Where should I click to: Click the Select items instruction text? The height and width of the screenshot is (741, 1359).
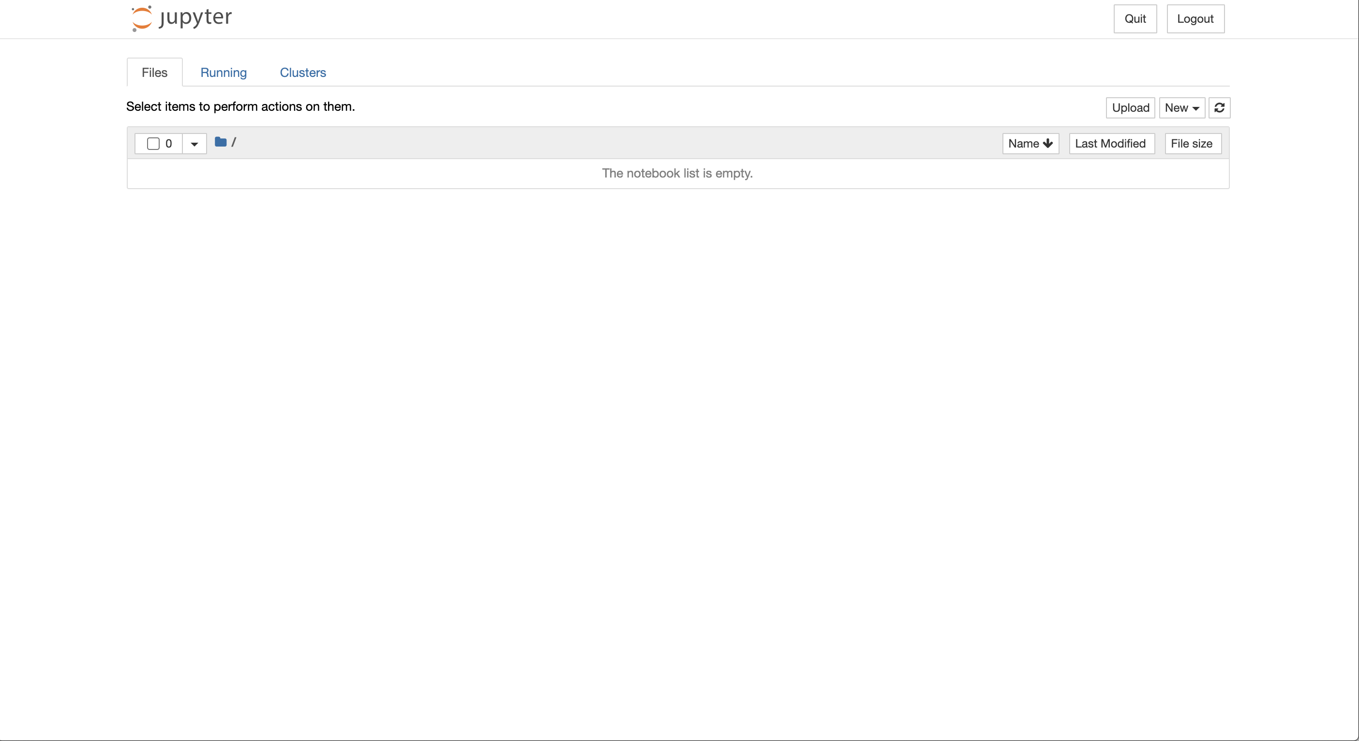point(240,106)
